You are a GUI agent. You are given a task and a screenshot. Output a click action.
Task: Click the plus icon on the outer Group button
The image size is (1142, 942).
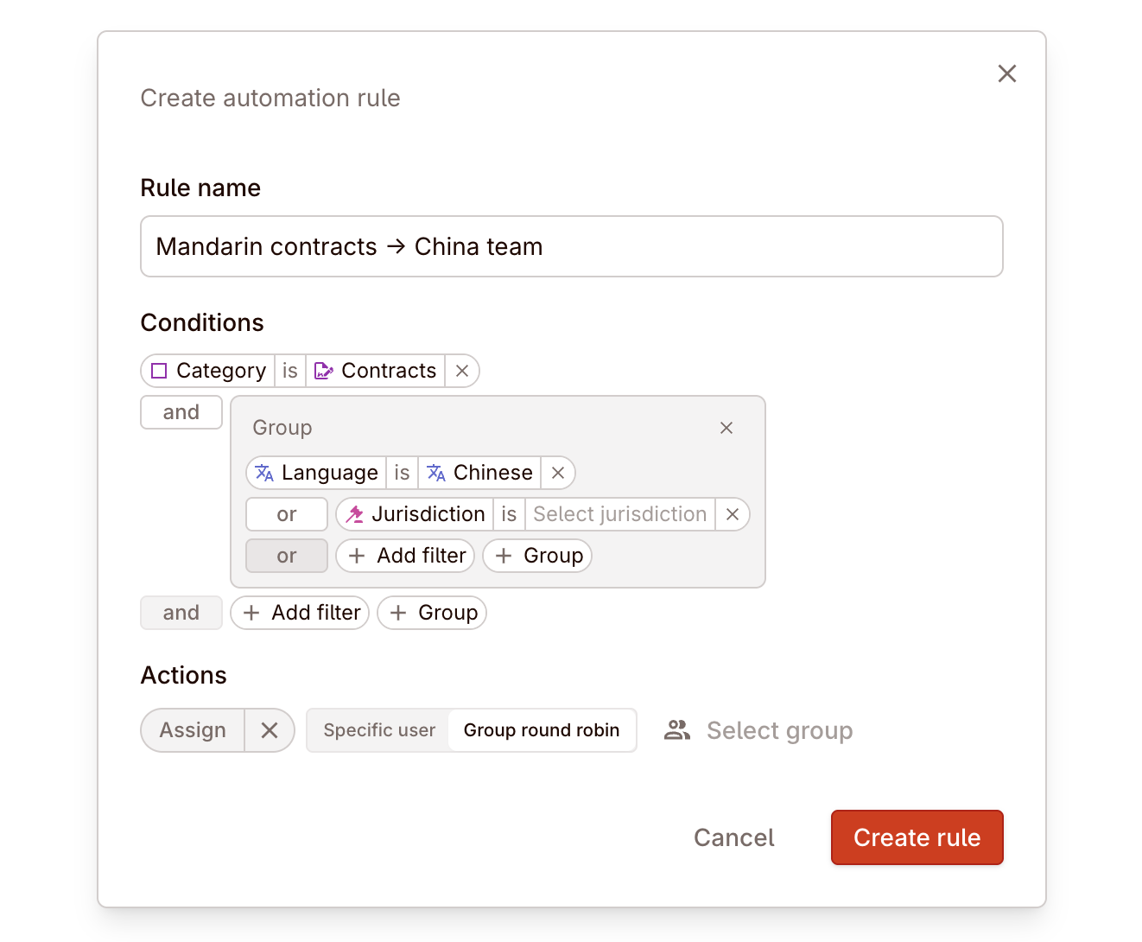click(398, 613)
